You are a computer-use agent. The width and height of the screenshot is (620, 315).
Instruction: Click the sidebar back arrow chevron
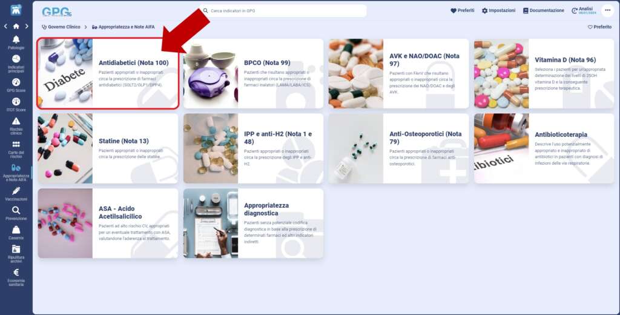pyautogui.click(x=5, y=26)
